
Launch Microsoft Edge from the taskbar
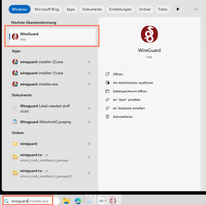78,201
